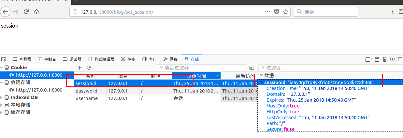Switch to the 网络 (Network) tab
The width and height of the screenshot is (403, 138).
coord(170,59)
